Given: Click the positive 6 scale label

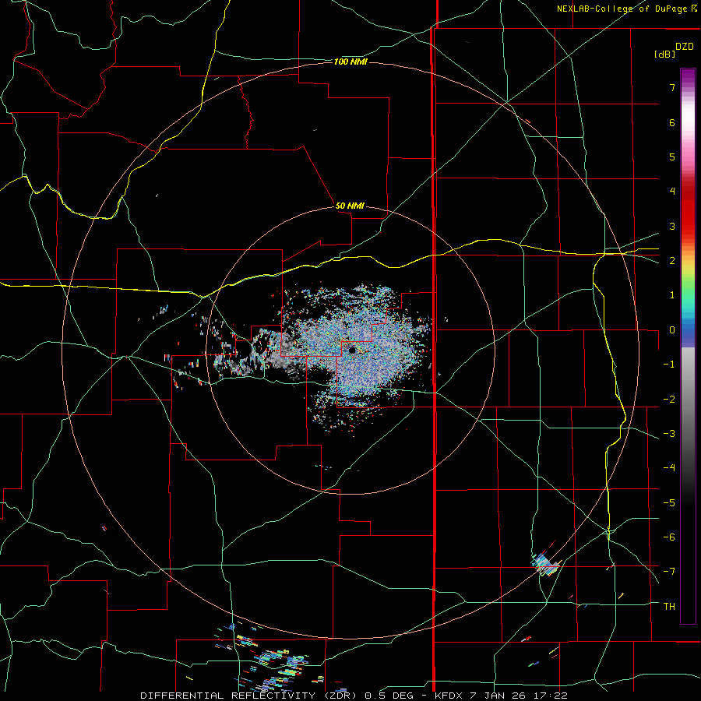Looking at the screenshot, I should 672,122.
